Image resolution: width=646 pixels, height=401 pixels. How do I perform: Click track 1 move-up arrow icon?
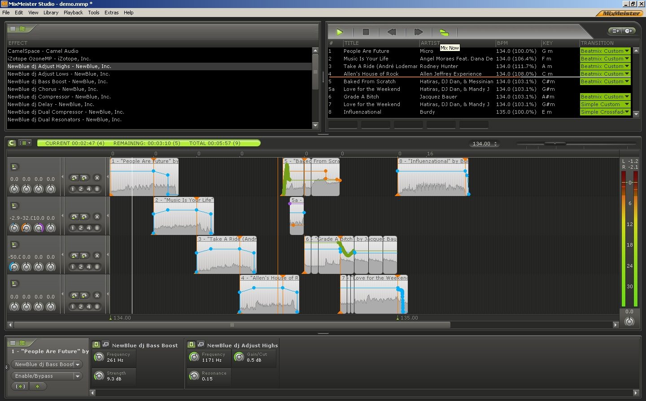pos(74,178)
